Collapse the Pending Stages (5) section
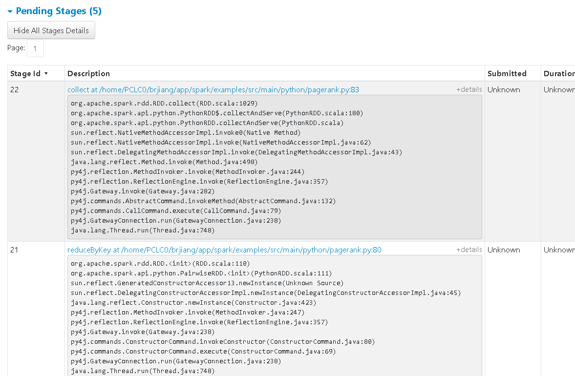Viewport: 575px width, 376px height. point(59,11)
